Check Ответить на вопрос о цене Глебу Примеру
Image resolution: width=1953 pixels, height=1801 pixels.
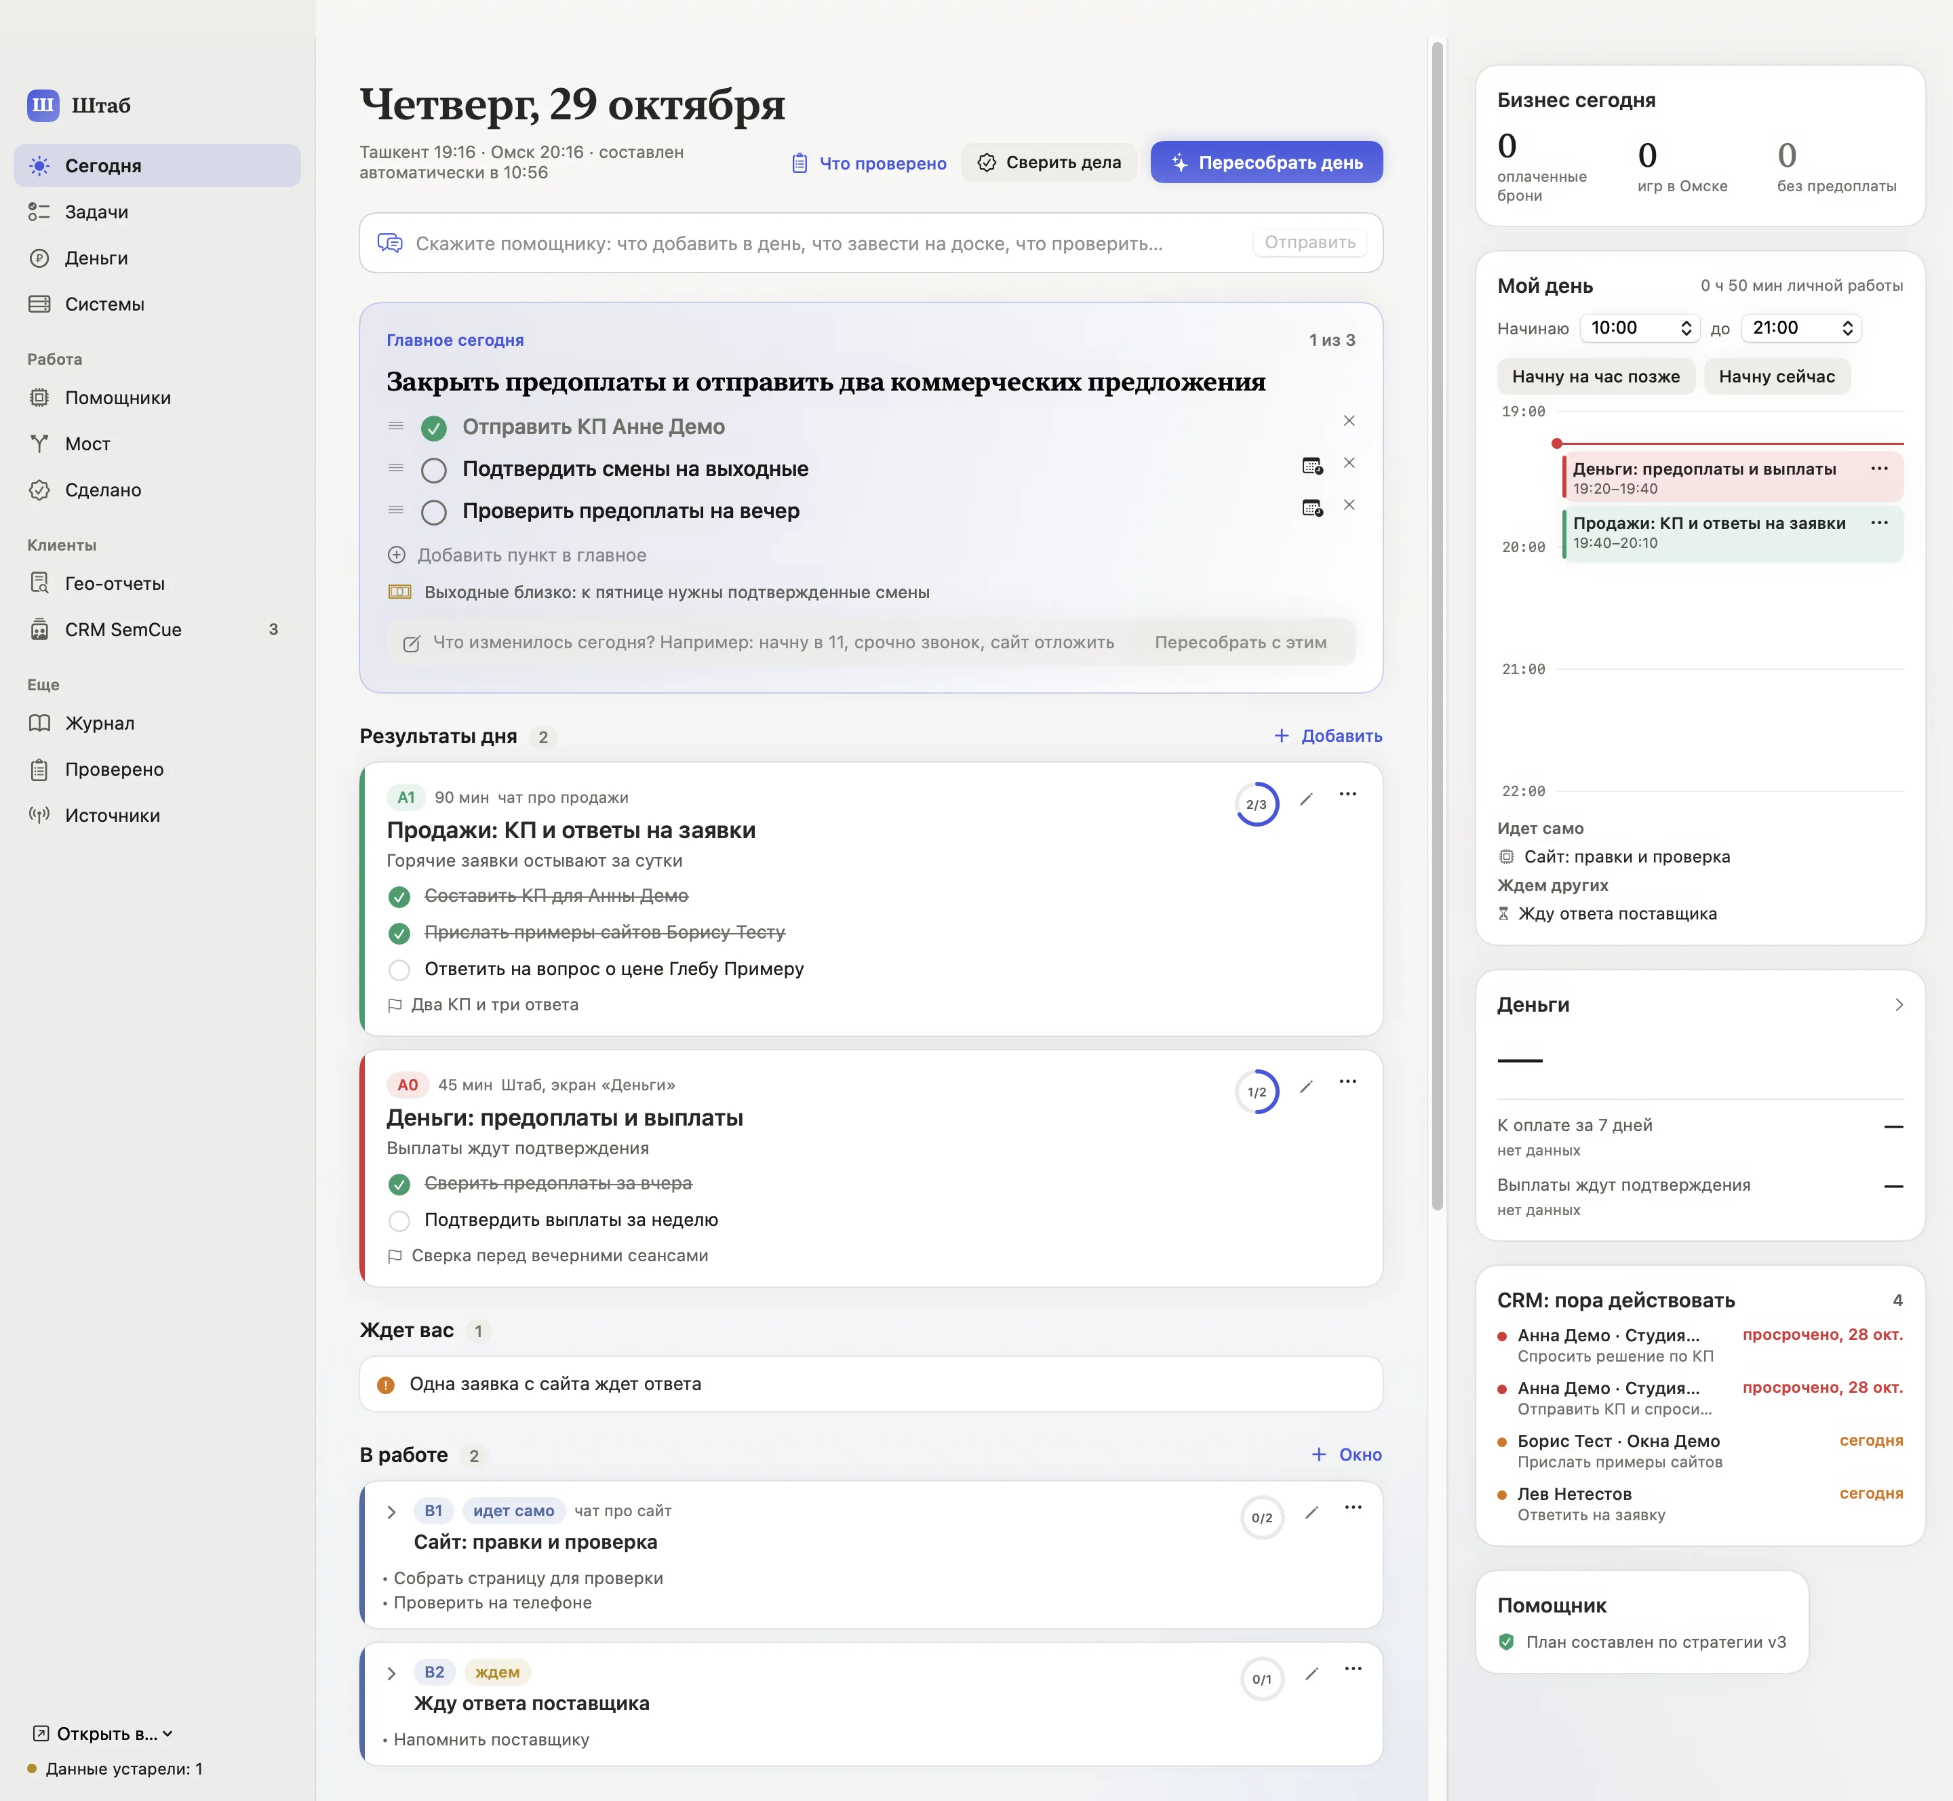[399, 970]
